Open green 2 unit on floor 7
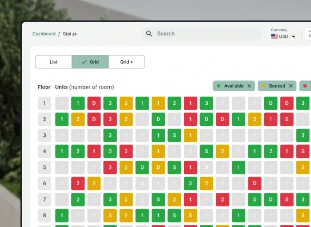The image size is (311, 227). pyautogui.click(x=78, y=199)
